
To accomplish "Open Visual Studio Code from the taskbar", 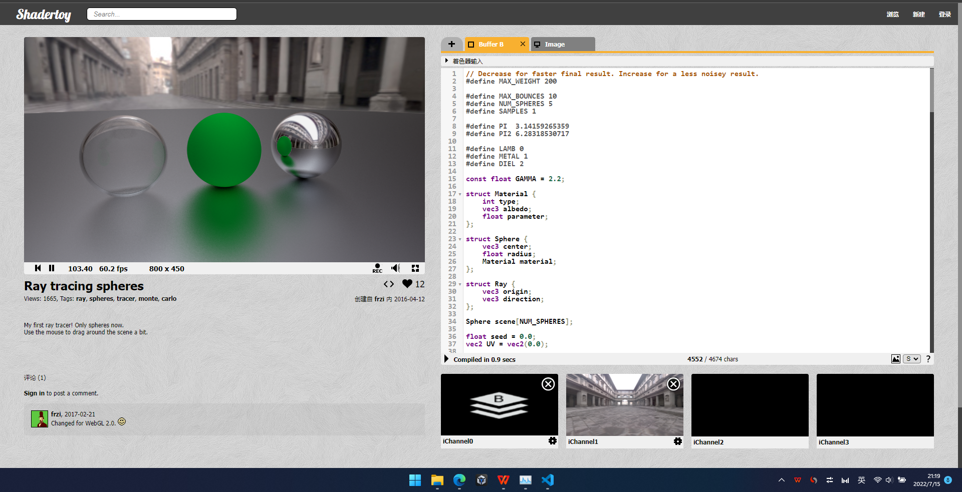I will click(548, 480).
